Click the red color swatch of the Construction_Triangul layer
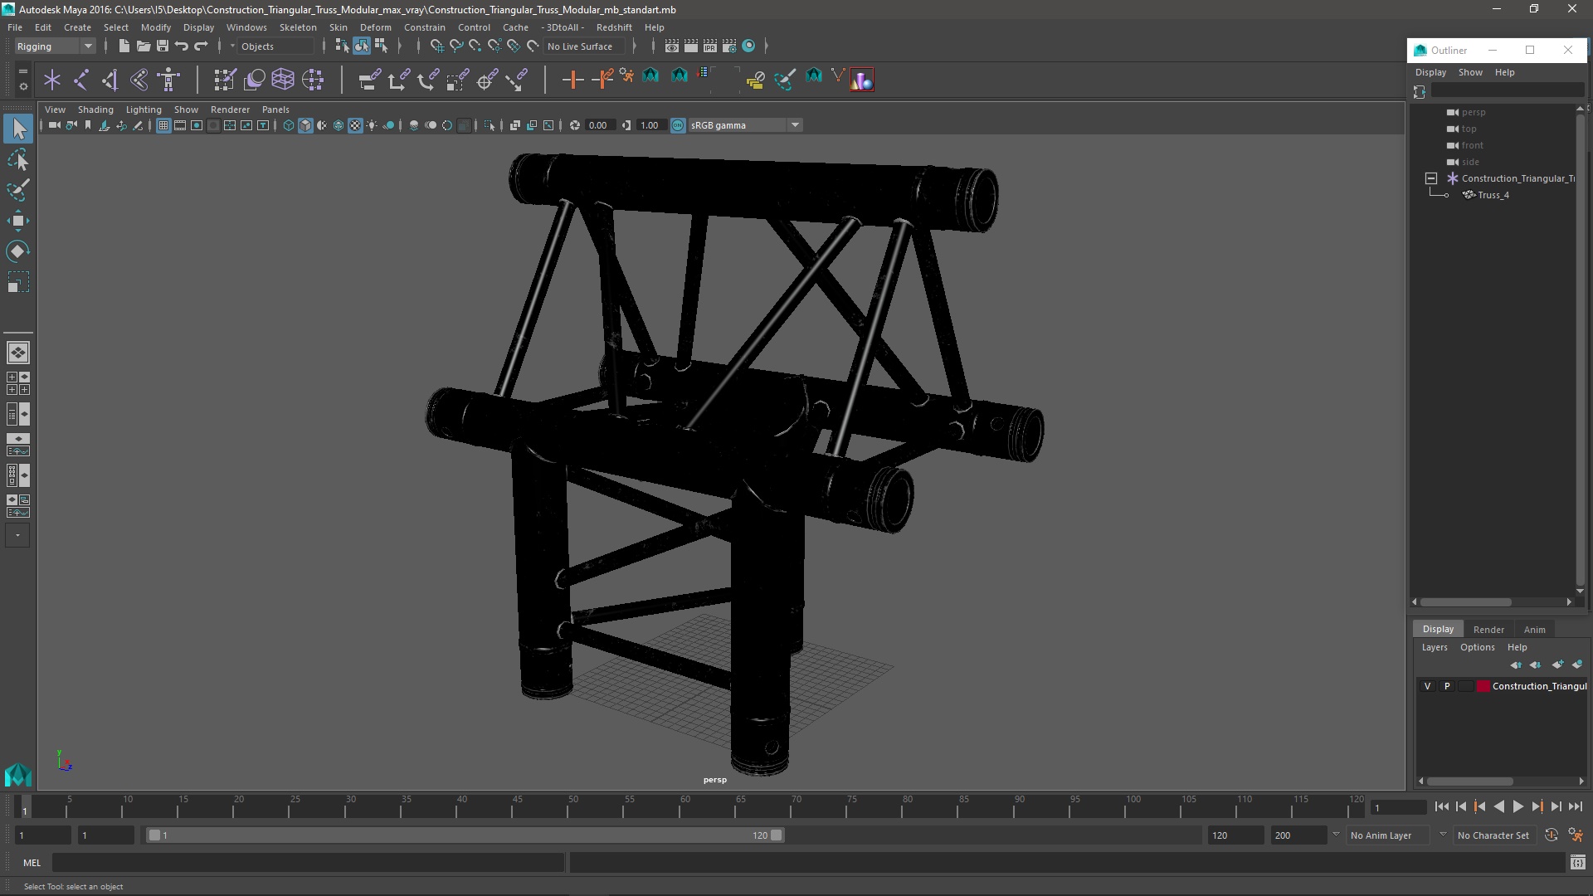1593x896 pixels. click(1483, 686)
